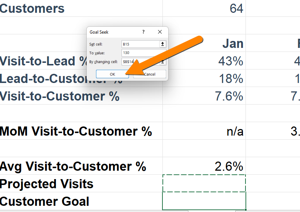Image resolution: width=300 pixels, height=212 pixels.
Task: Click By changing cell range selector icon
Action: coord(162,61)
